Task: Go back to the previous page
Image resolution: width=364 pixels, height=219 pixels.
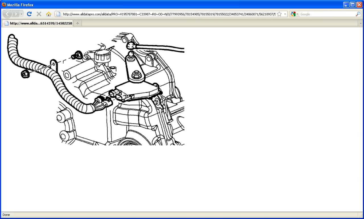Action: pyautogui.click(x=7, y=14)
